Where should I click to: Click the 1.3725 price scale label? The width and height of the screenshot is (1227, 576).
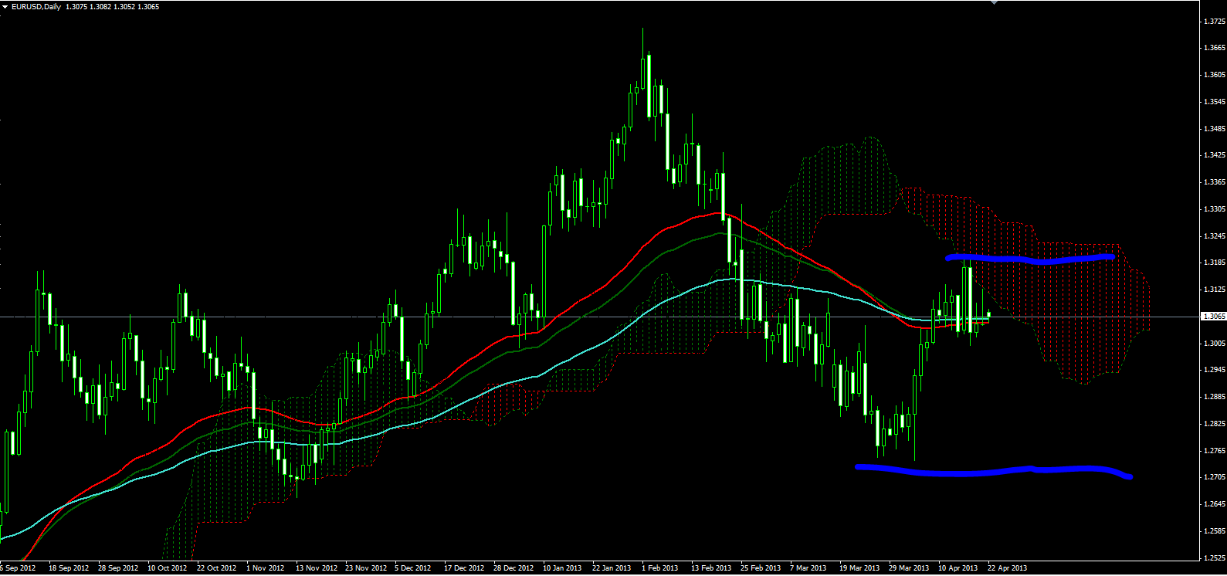(1215, 22)
